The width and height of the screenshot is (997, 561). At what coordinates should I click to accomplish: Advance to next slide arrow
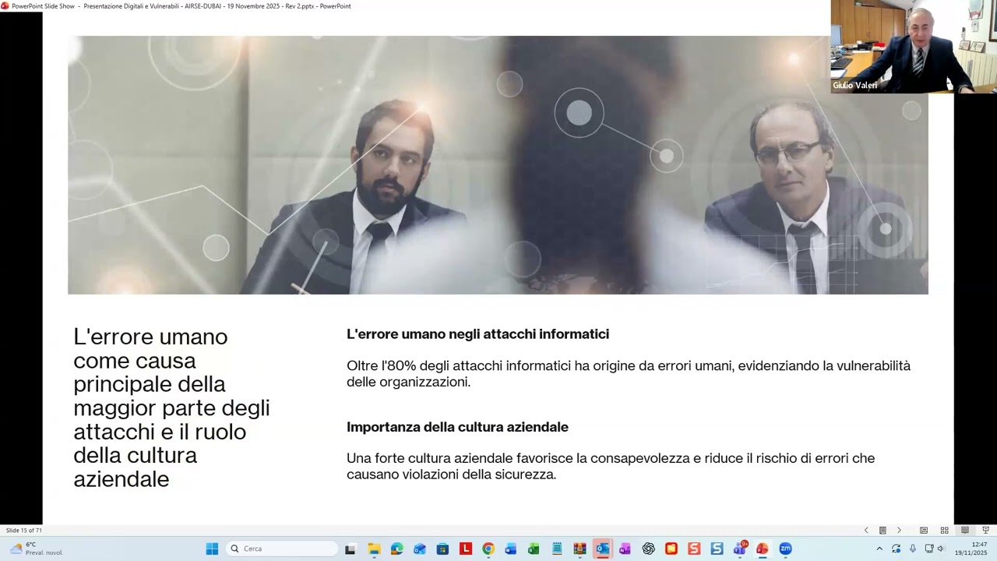899,531
